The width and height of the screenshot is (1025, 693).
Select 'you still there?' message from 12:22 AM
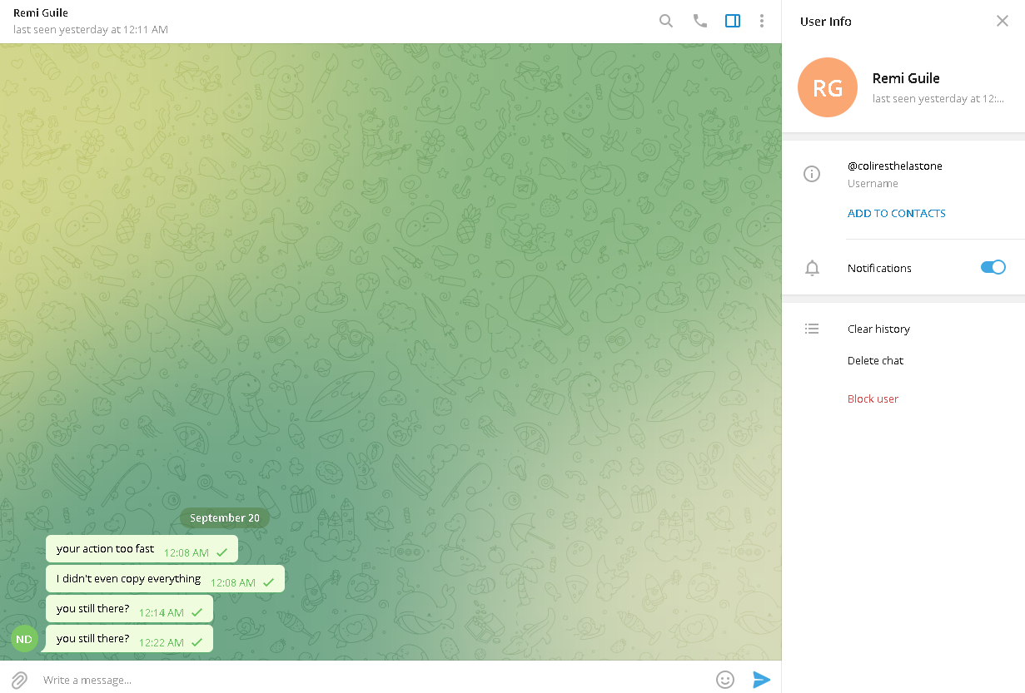coord(129,639)
